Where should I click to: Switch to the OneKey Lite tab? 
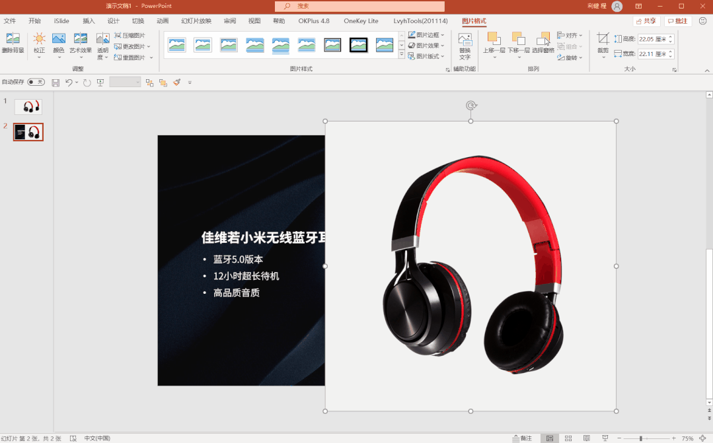(x=361, y=21)
